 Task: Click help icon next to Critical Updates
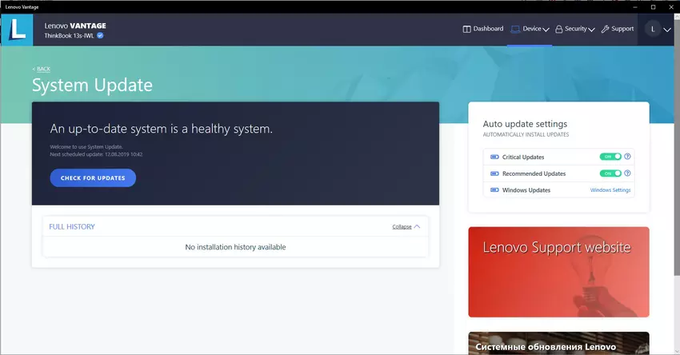pyautogui.click(x=627, y=157)
